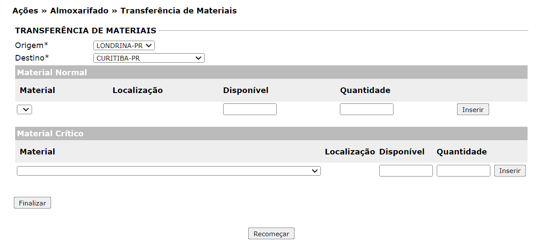
Task: Click the Material Normal section header
Action: tap(52, 72)
